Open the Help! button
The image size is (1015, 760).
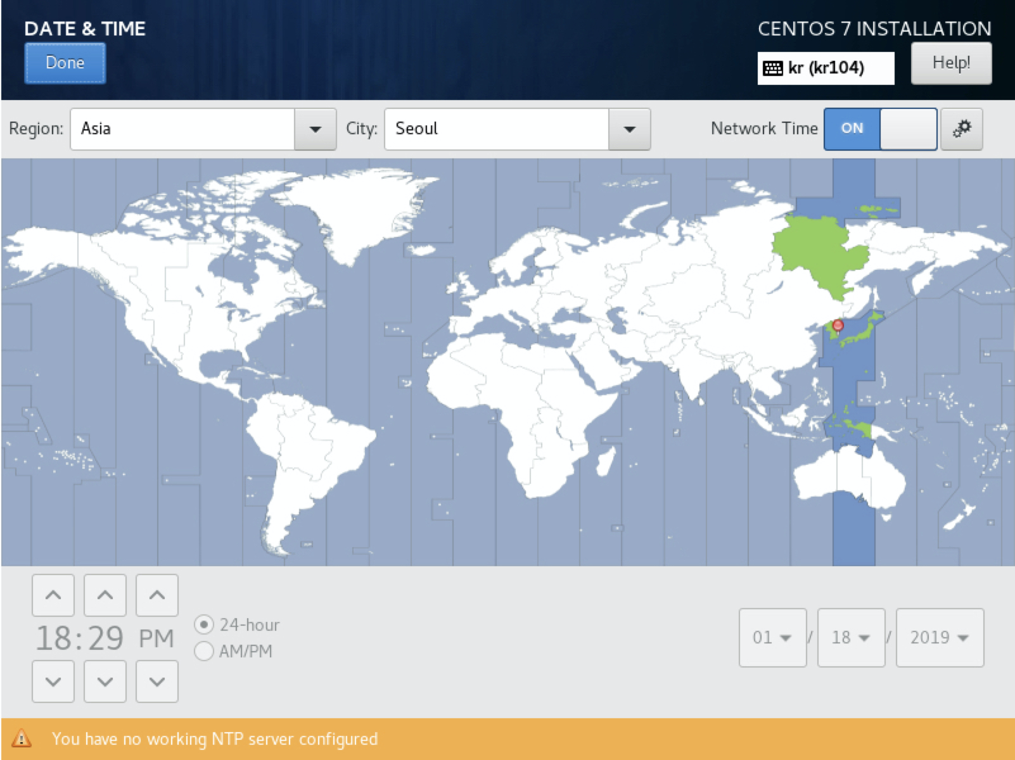click(951, 63)
